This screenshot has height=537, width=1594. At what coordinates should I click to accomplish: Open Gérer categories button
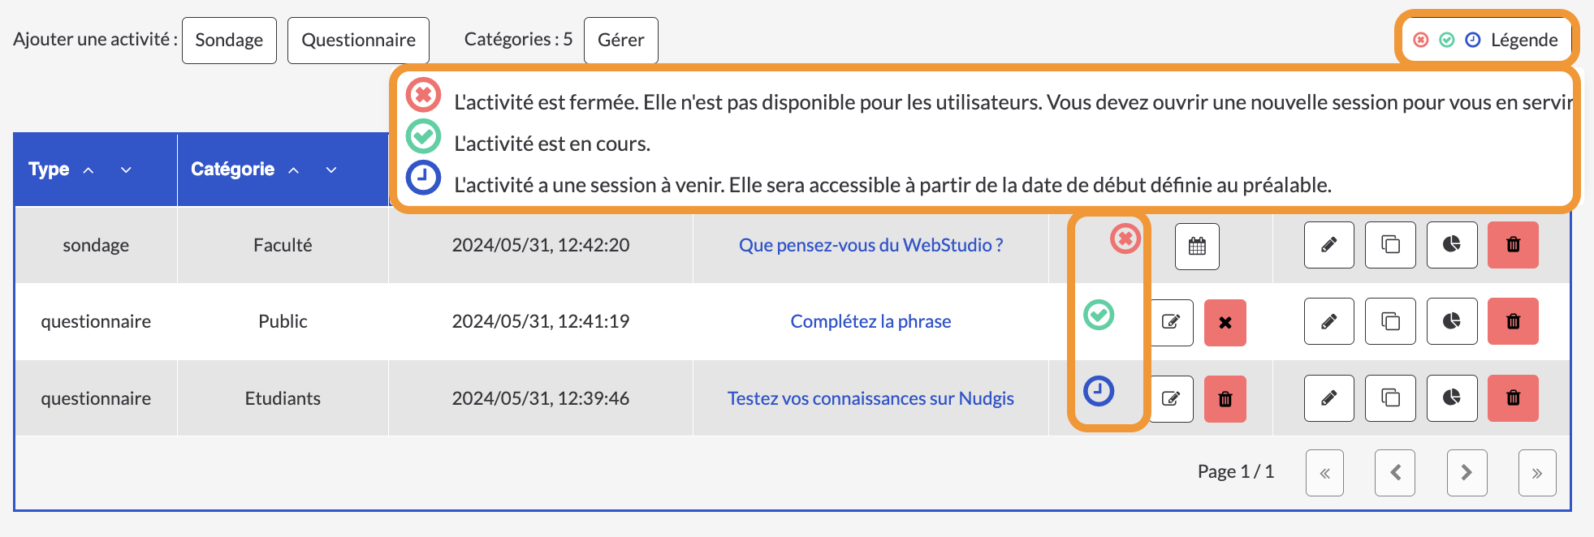point(621,41)
